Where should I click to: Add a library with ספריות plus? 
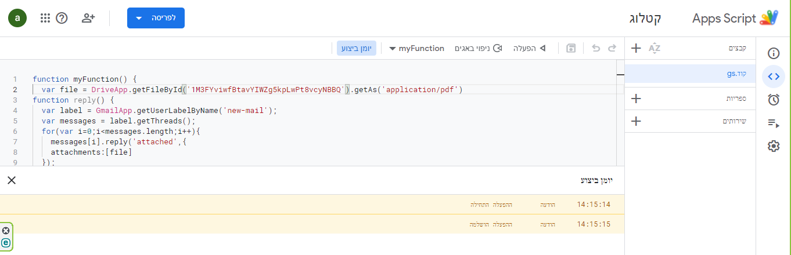[636, 99]
